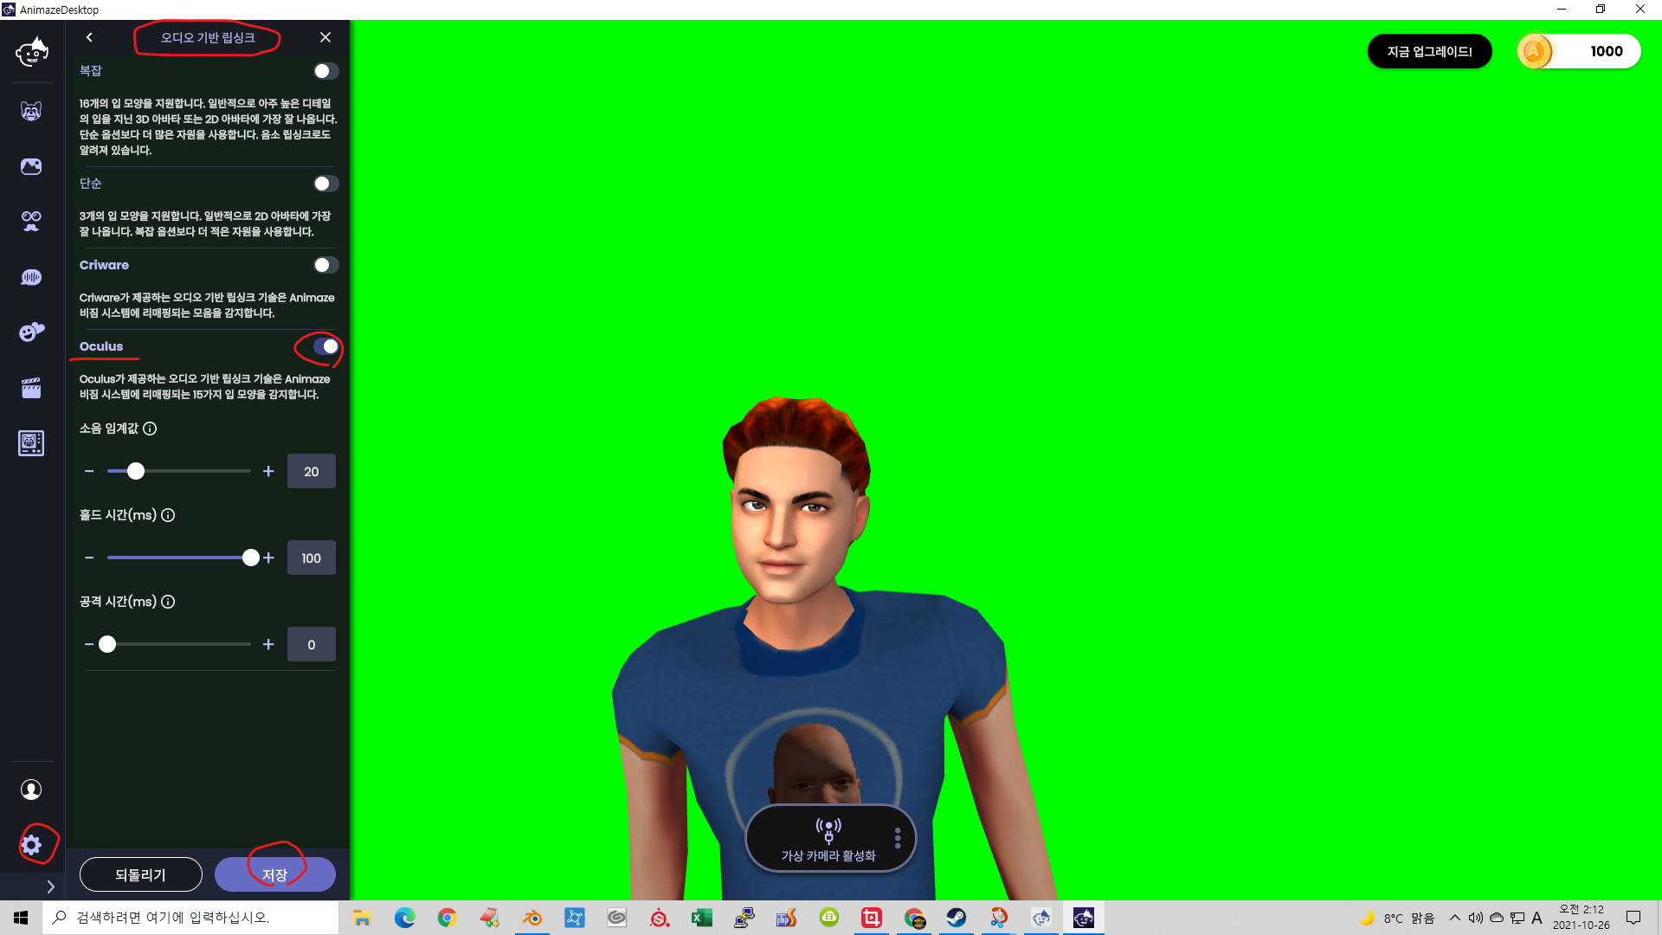Viewport: 1662px width, 935px height.
Task: Click the 저장 save button
Action: (x=274, y=874)
